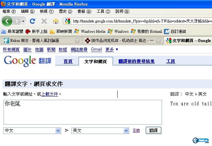The height and width of the screenshot is (146, 212).
Task: Close the Nakuz 樂古 tab
Action: coord(77,41)
